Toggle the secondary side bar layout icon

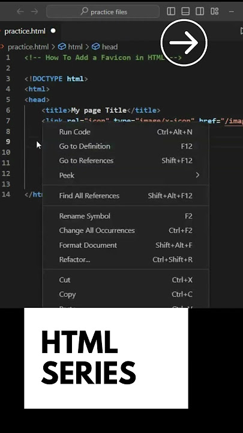[x=200, y=11]
